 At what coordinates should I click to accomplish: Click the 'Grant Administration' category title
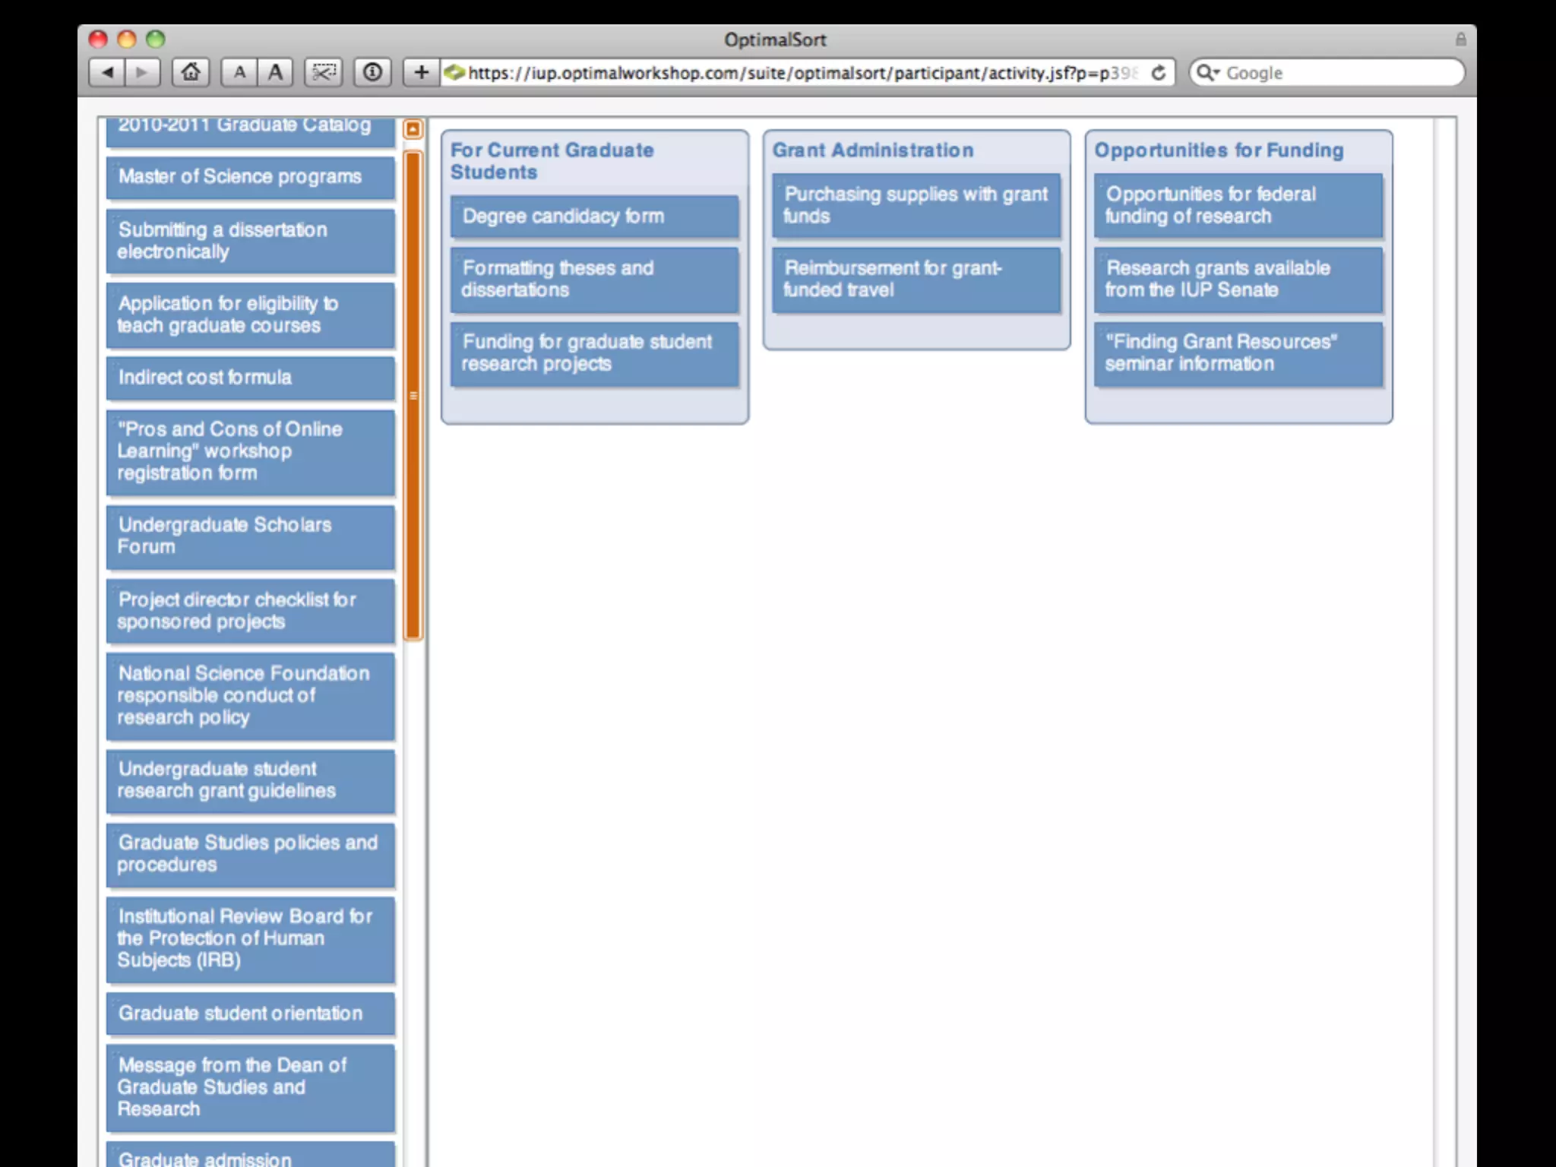[x=873, y=150]
